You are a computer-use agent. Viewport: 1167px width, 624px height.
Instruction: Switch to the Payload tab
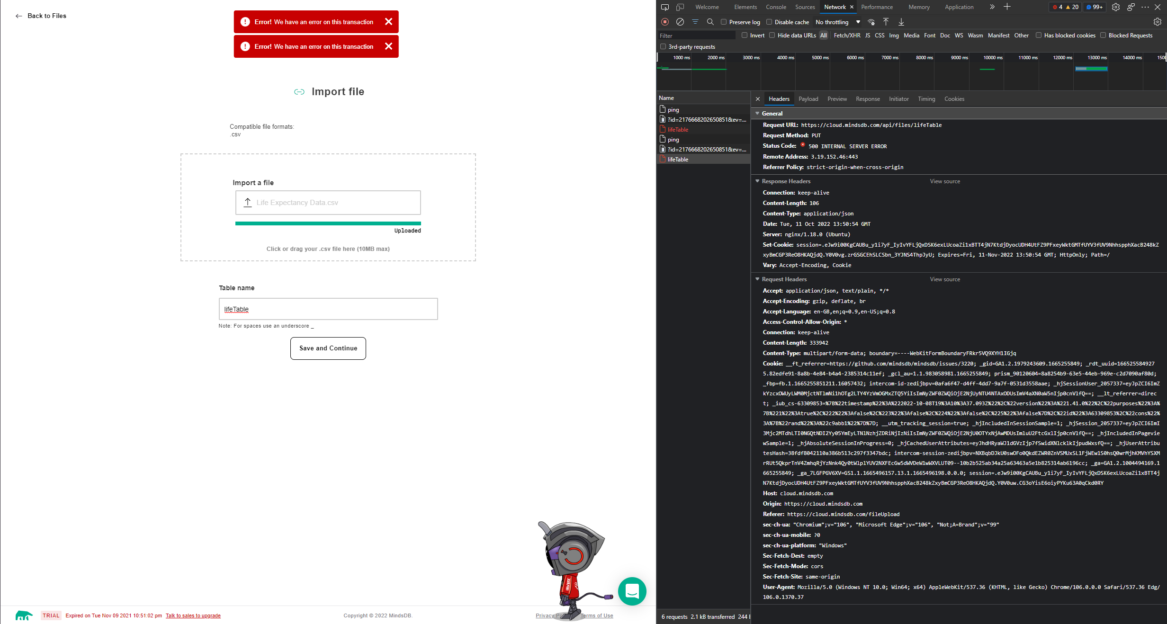coord(808,99)
